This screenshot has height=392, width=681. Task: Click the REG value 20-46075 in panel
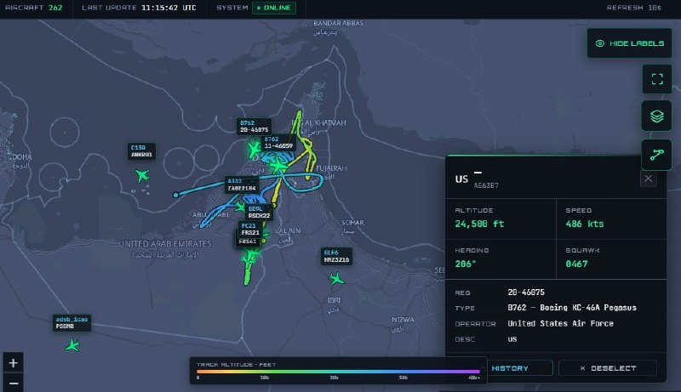coord(526,293)
